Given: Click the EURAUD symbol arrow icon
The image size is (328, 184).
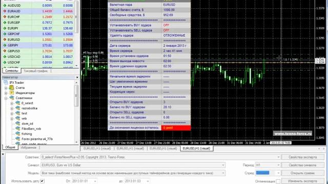Looking at the screenshot, I should pyautogui.click(x=5, y=11).
